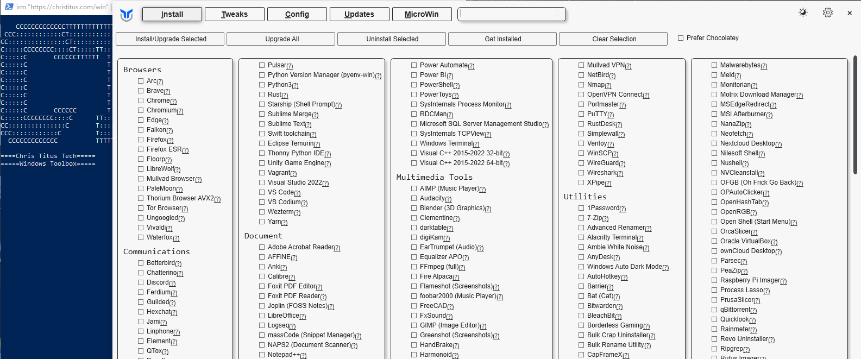Tick the Discord checkbox

[141, 282]
